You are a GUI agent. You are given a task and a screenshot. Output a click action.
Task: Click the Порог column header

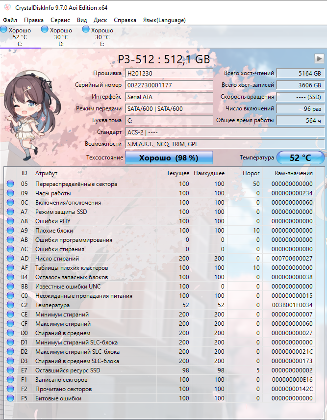tap(251, 173)
